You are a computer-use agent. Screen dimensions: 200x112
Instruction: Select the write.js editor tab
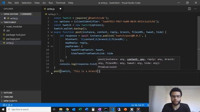pyautogui.click(x=52, y=9)
